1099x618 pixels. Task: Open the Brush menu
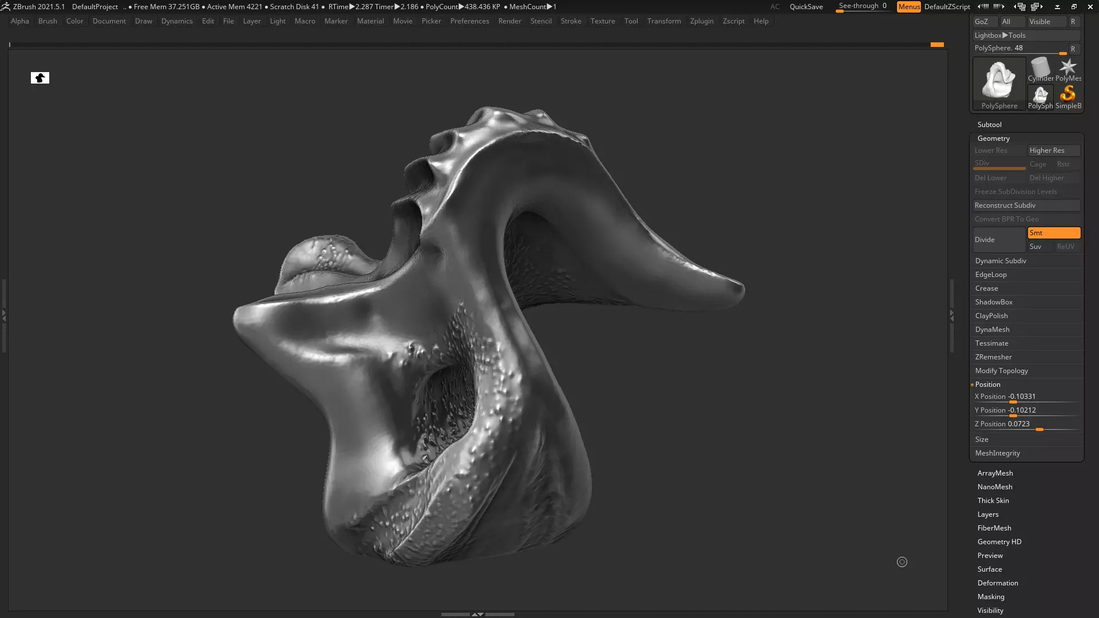pos(48,21)
